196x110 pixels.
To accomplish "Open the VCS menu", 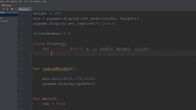I will (x=31, y=1).
